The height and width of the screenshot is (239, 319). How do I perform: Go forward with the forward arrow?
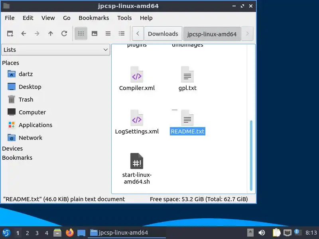pos(37,33)
